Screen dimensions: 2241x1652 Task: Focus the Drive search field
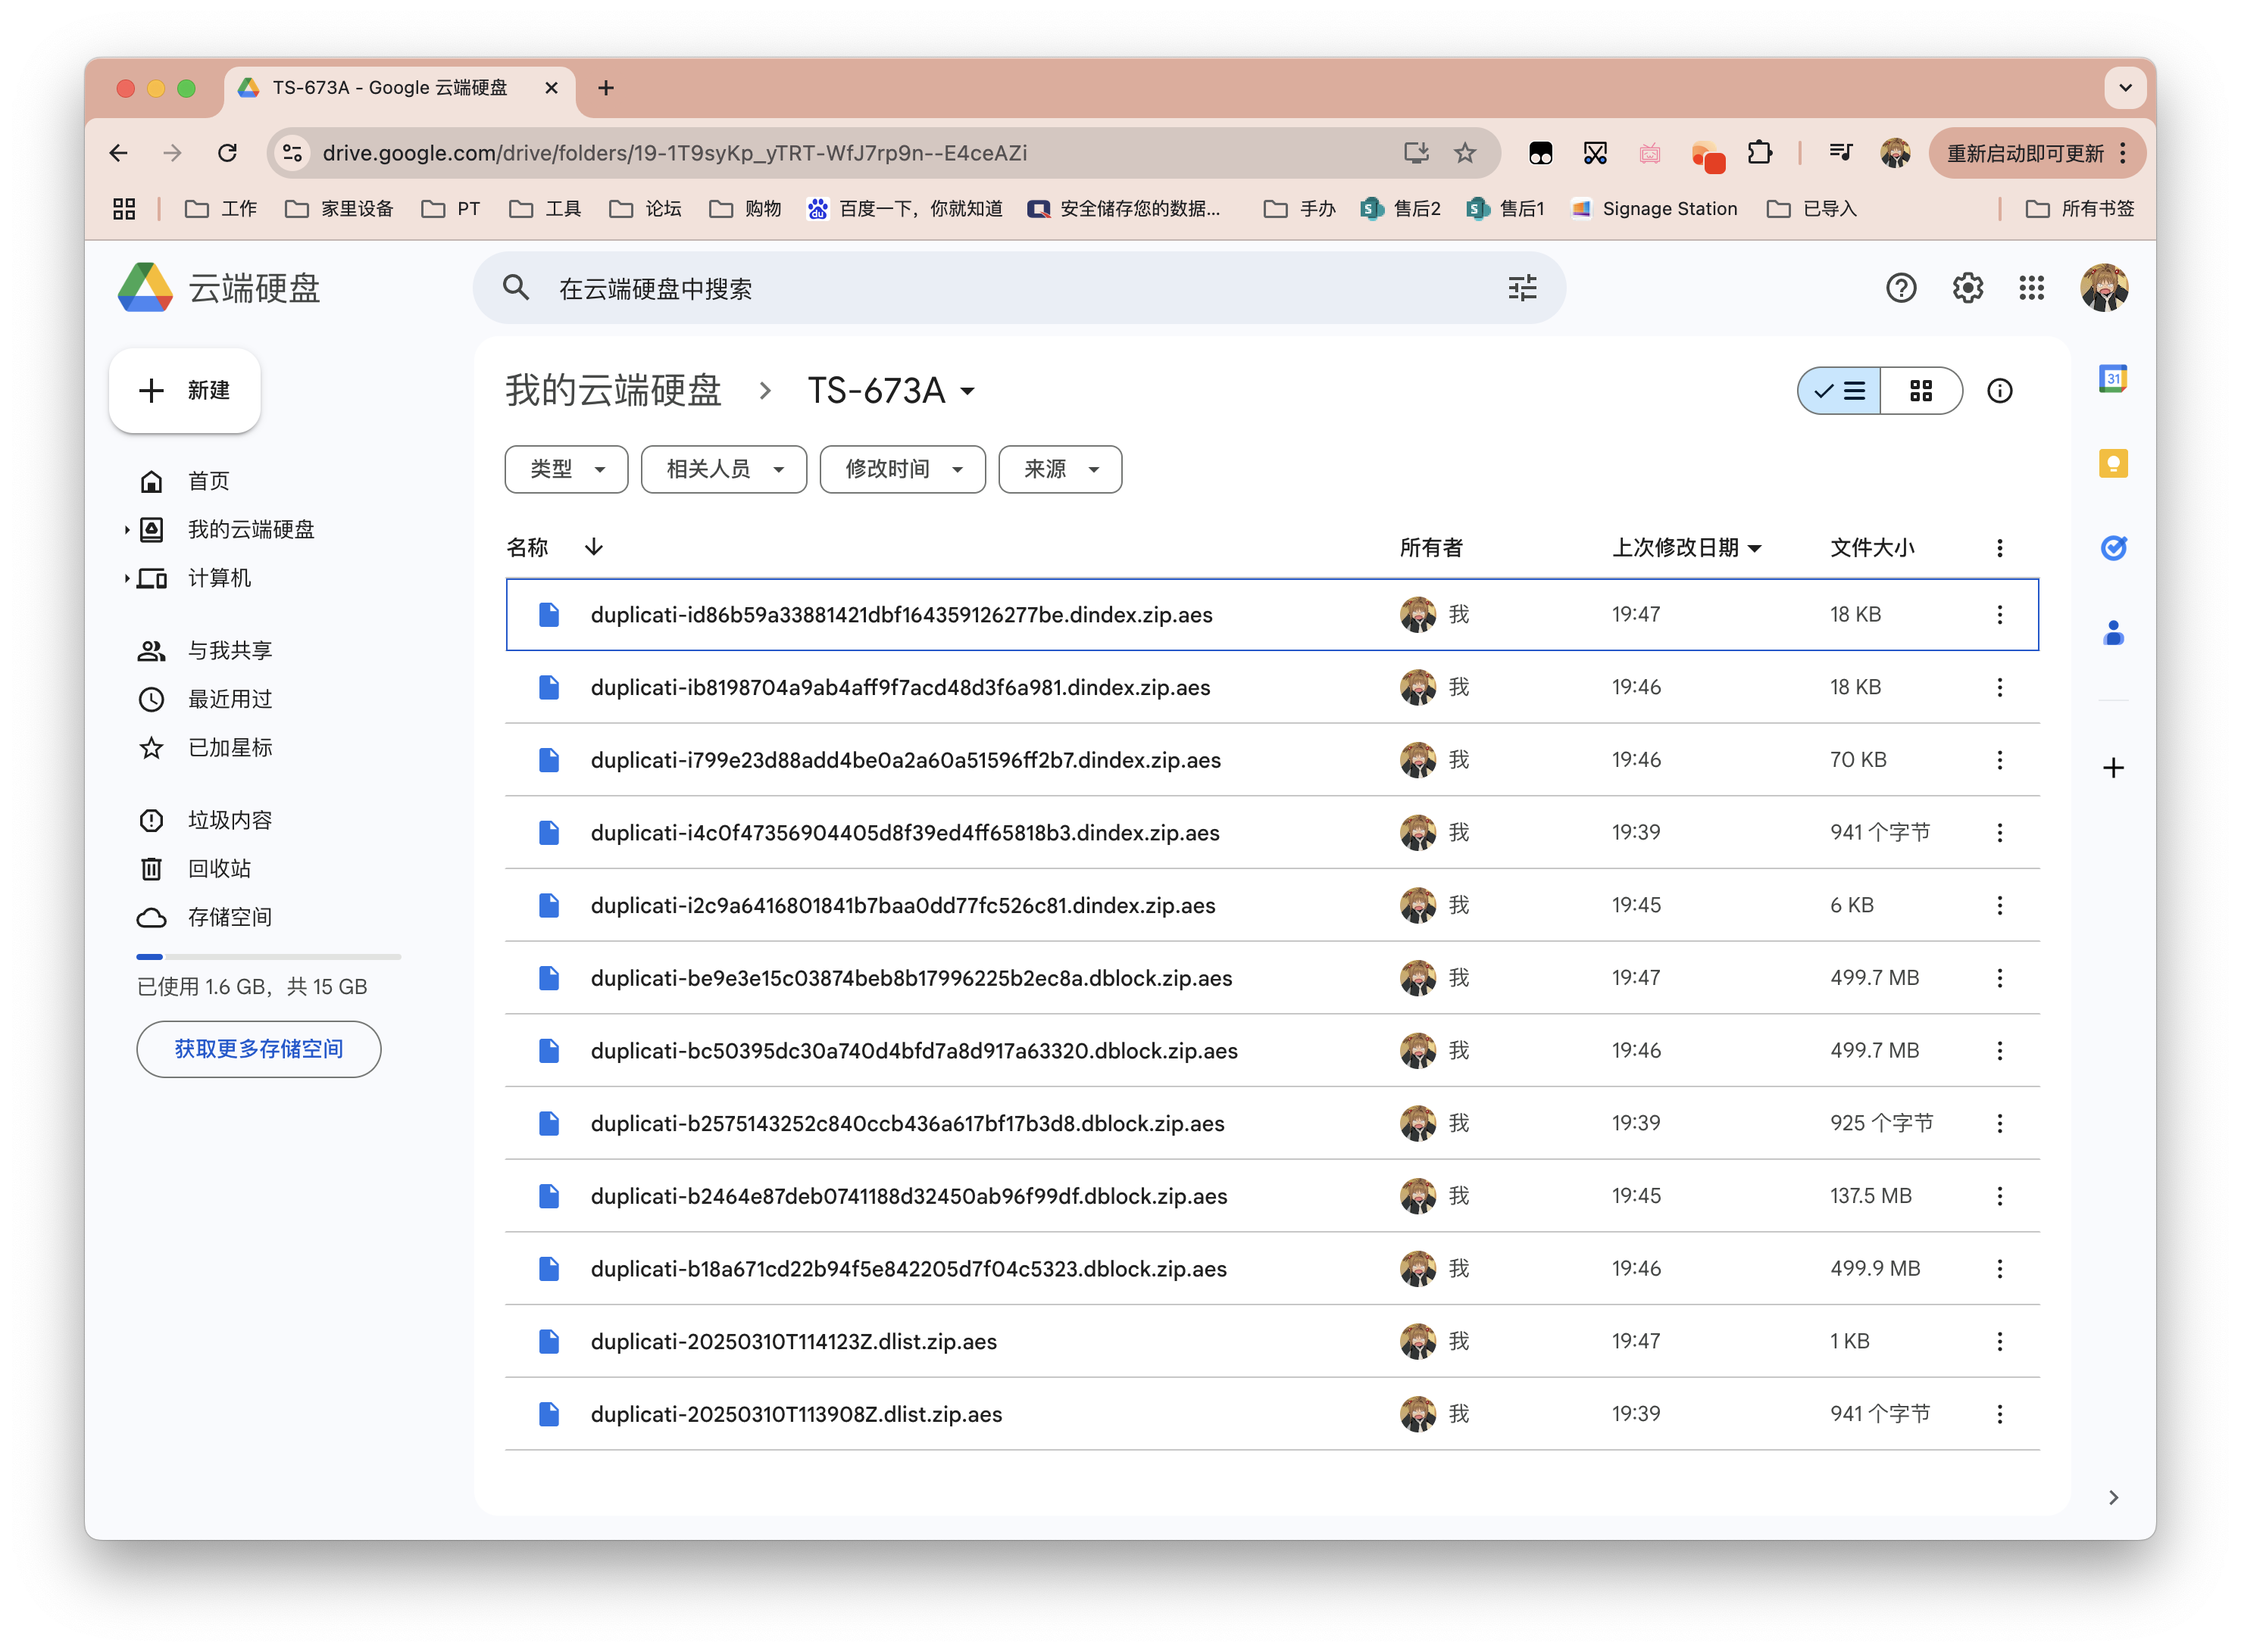(1020, 288)
